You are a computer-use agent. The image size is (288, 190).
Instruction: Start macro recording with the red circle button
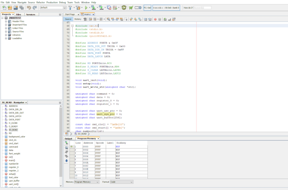point(155,19)
